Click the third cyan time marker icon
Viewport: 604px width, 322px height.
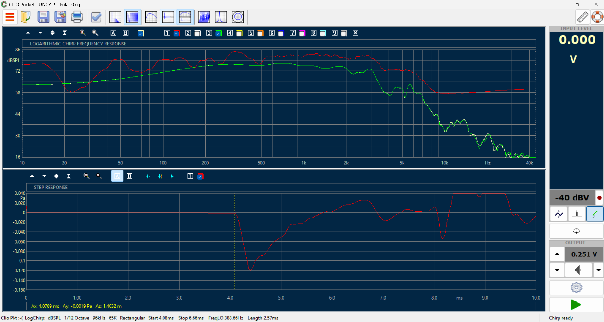172,176
